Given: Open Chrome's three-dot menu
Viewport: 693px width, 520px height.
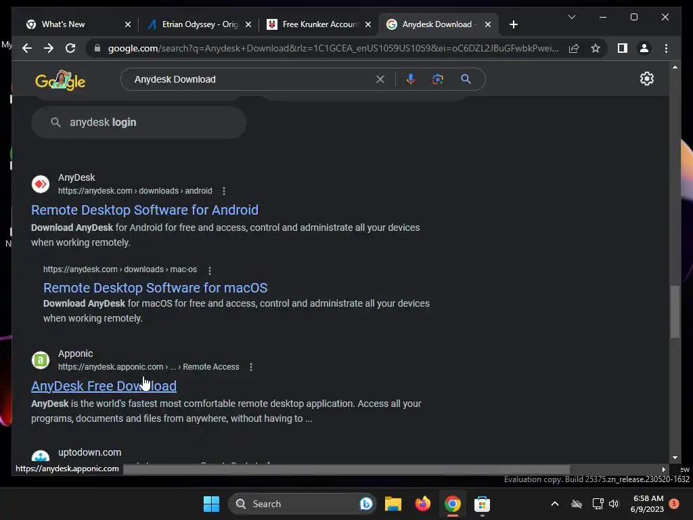Looking at the screenshot, I should (x=666, y=48).
